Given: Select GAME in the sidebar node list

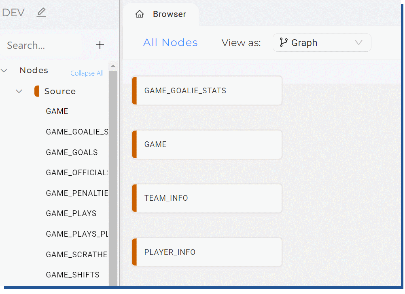Looking at the screenshot, I should point(57,111).
